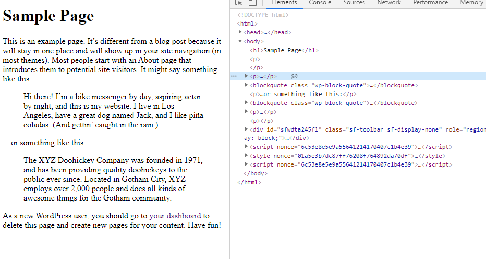This screenshot has height=259, width=486.
Task: Select the DOCTYPE html line
Action: pos(263,15)
